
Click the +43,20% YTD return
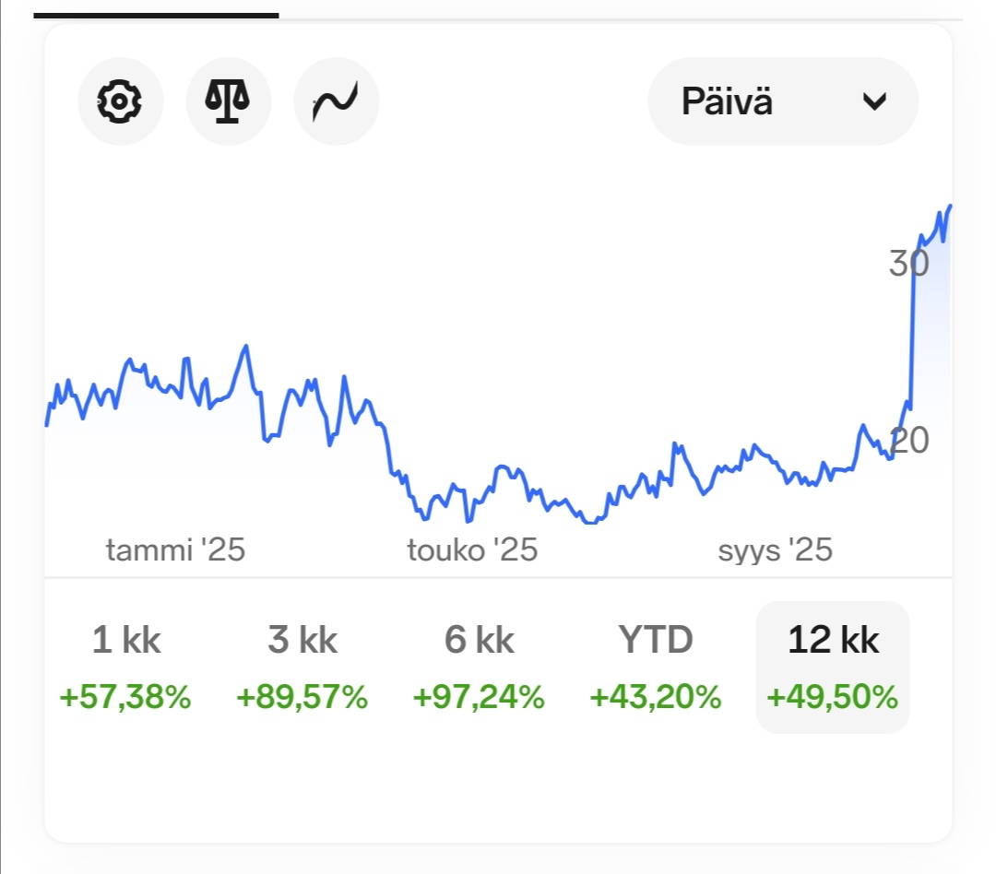[x=656, y=698]
